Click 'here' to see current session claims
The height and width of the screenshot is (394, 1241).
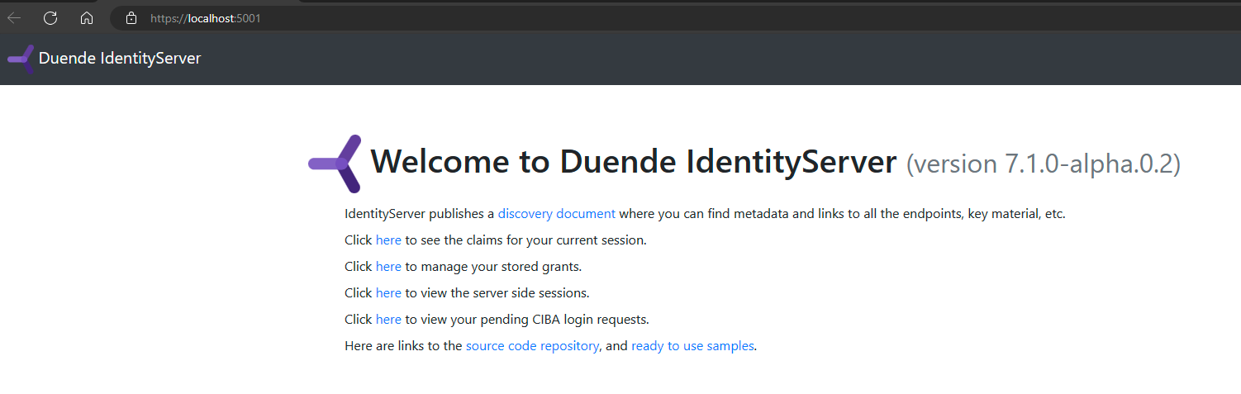coord(388,240)
